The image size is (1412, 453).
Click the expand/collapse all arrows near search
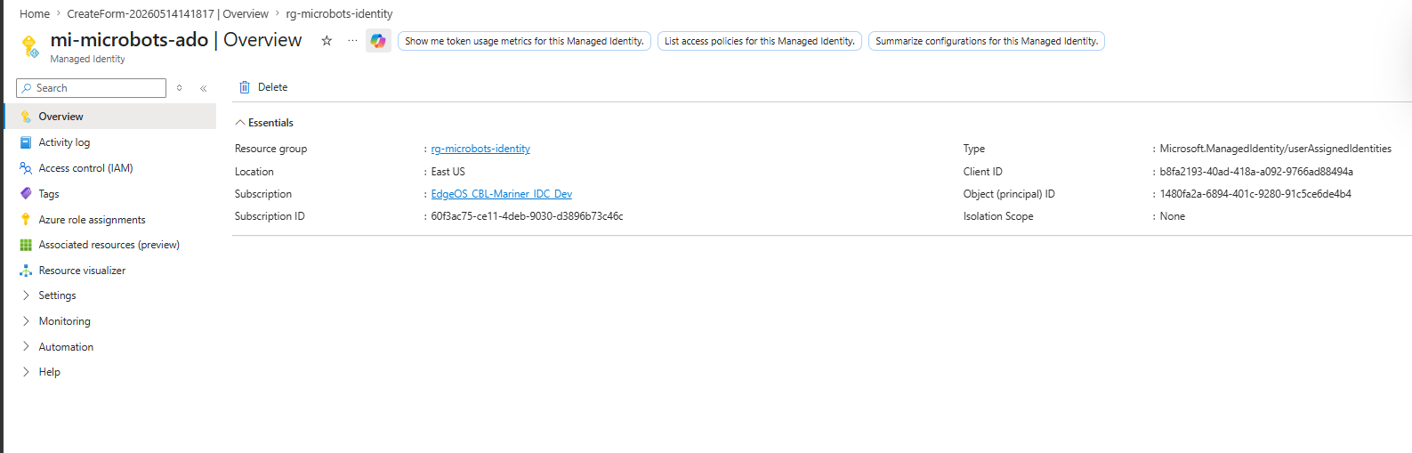click(x=180, y=88)
